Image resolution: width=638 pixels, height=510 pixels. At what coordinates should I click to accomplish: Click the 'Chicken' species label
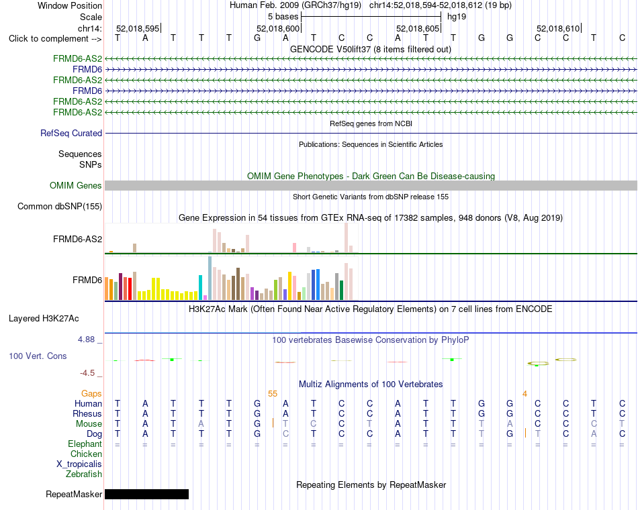point(86,454)
